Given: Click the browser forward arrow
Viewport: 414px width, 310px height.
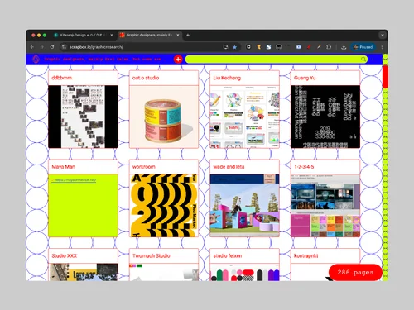Looking at the screenshot, I should (x=42, y=47).
